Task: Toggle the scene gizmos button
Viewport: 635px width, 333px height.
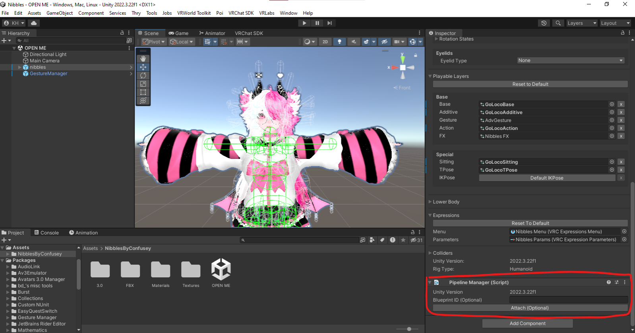Action: point(412,42)
